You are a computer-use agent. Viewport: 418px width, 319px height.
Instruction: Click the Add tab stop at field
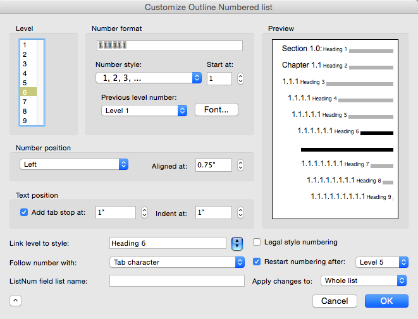click(x=116, y=212)
